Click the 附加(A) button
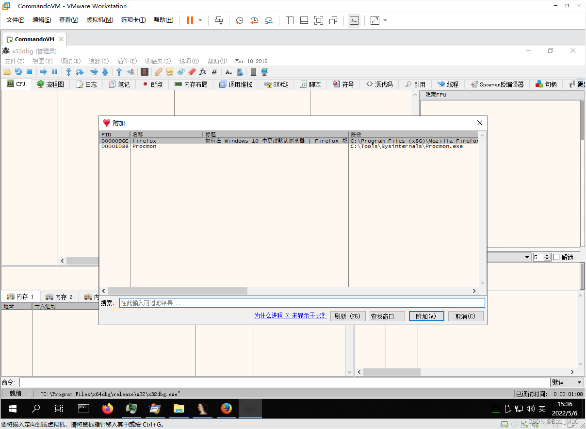The height and width of the screenshot is (429, 586). coord(426,316)
